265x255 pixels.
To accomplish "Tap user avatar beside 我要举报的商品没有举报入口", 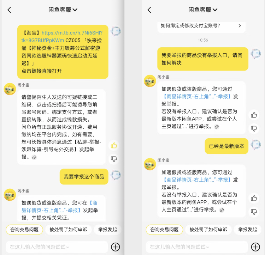I will (256, 54).
